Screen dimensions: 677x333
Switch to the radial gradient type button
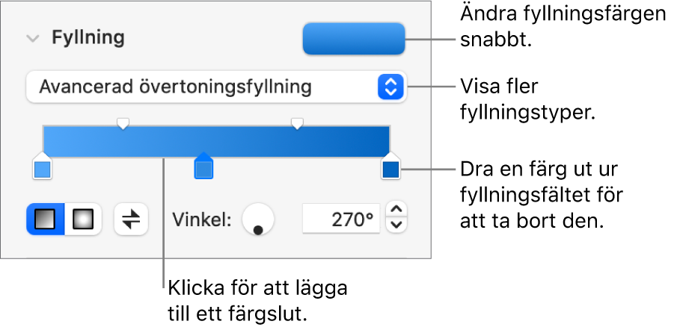click(82, 220)
